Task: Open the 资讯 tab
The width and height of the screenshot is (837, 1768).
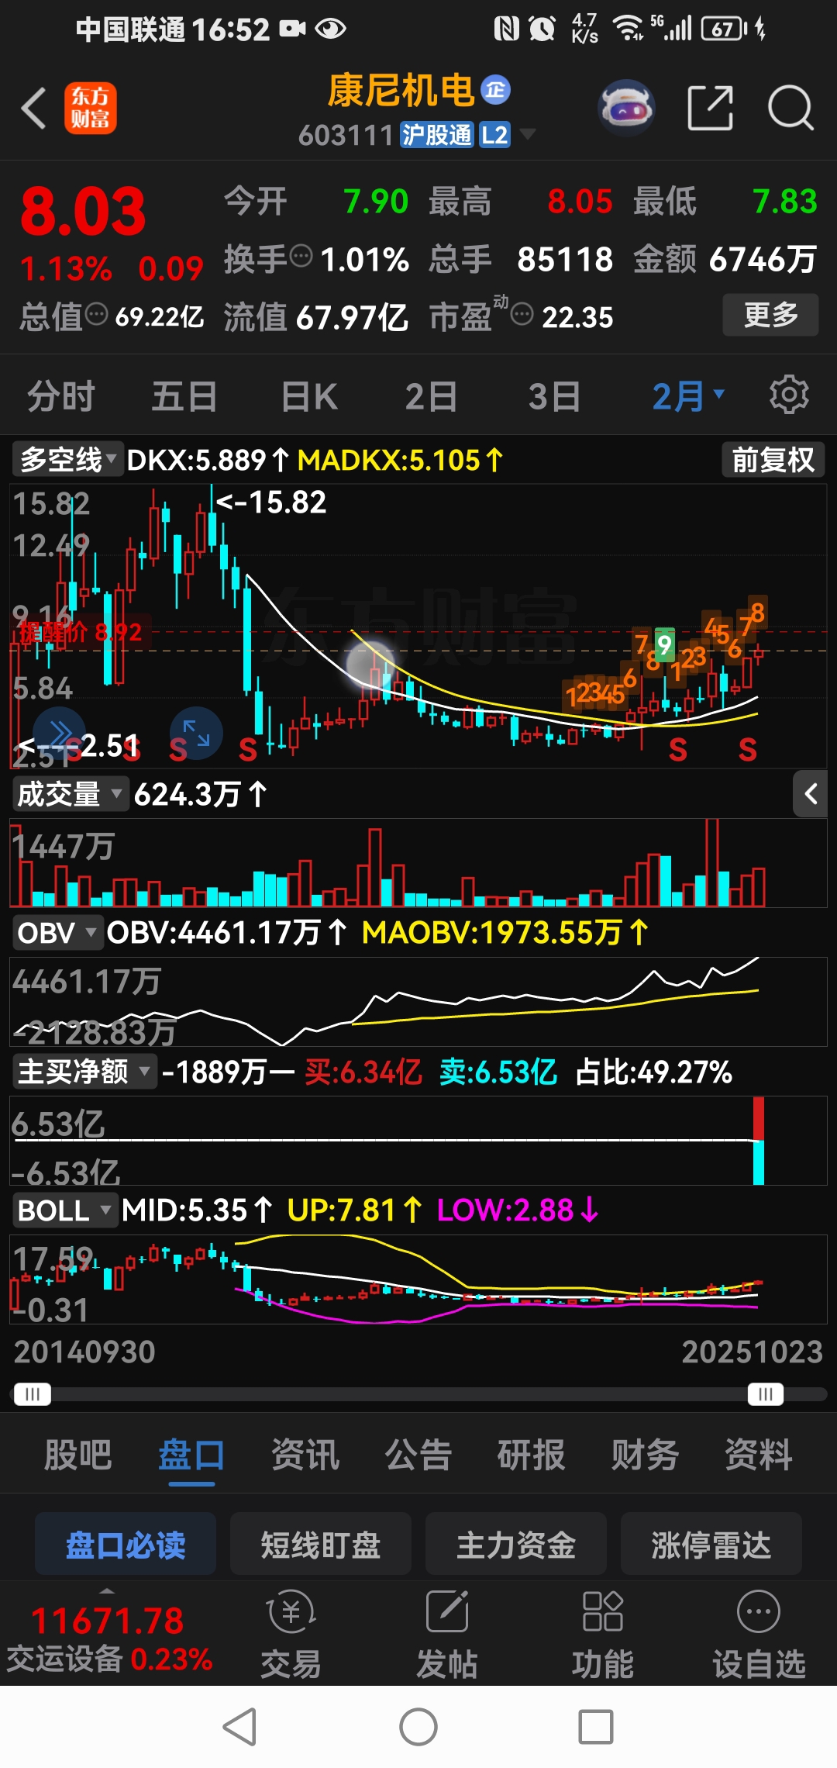Action: 305,1454
